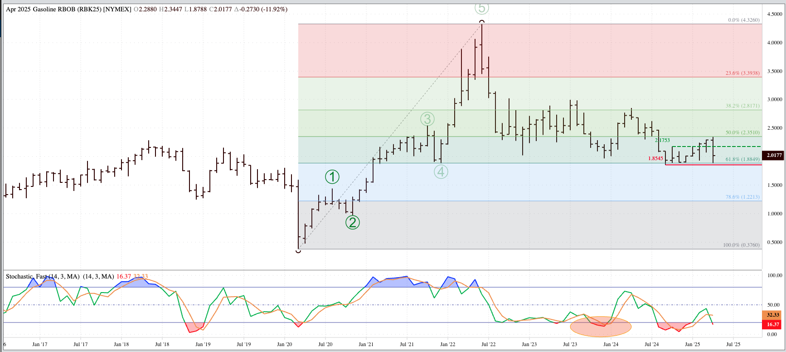Viewport: 786px width, 352px height.
Task: Click the circled Elliott wave 1 marker
Action: (332, 177)
